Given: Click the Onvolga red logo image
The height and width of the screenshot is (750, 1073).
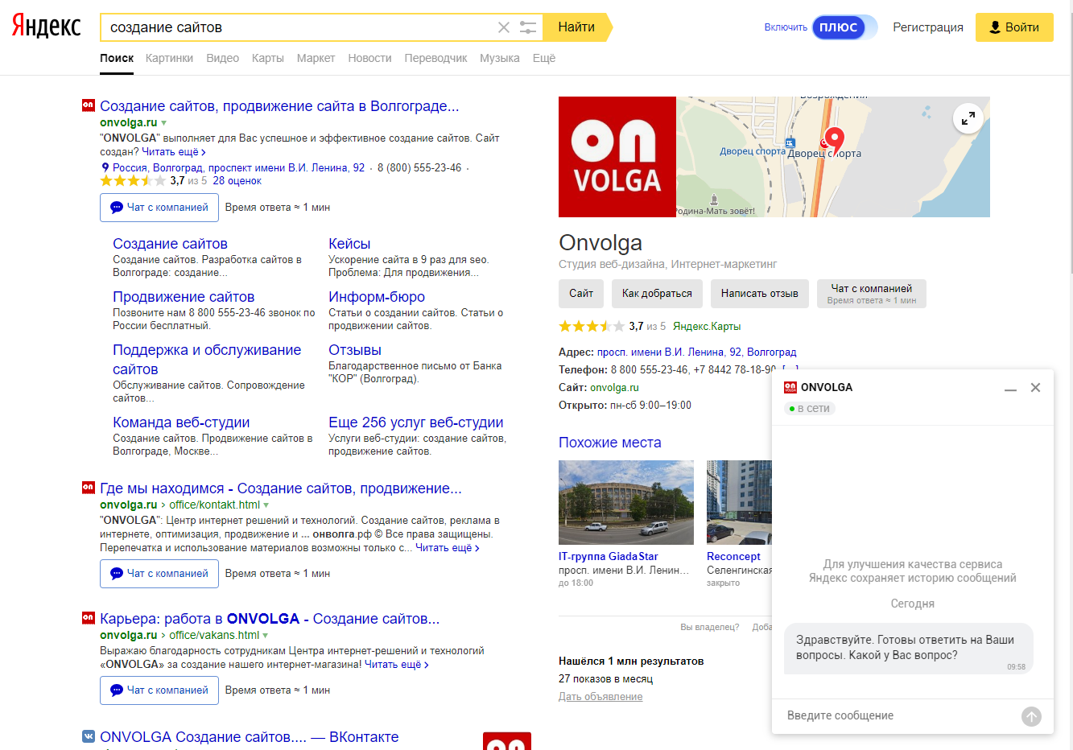Looking at the screenshot, I should [x=617, y=157].
